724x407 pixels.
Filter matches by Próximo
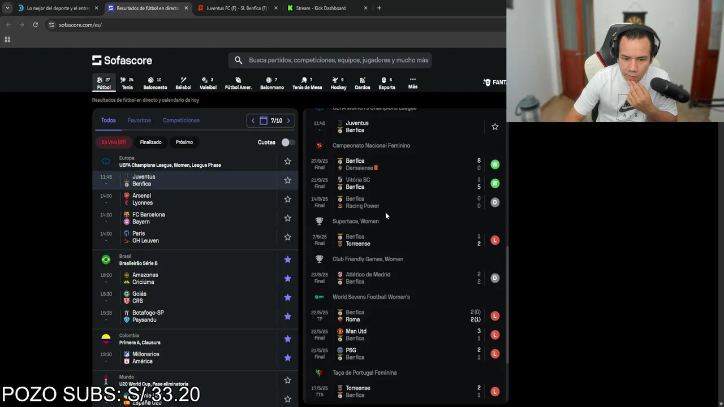point(184,142)
